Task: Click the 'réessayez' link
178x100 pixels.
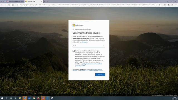Action: pyautogui.click(x=85, y=42)
